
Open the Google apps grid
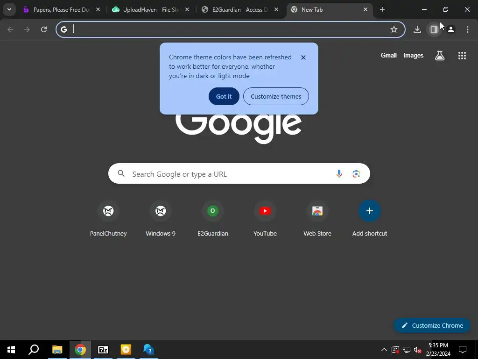click(x=462, y=56)
